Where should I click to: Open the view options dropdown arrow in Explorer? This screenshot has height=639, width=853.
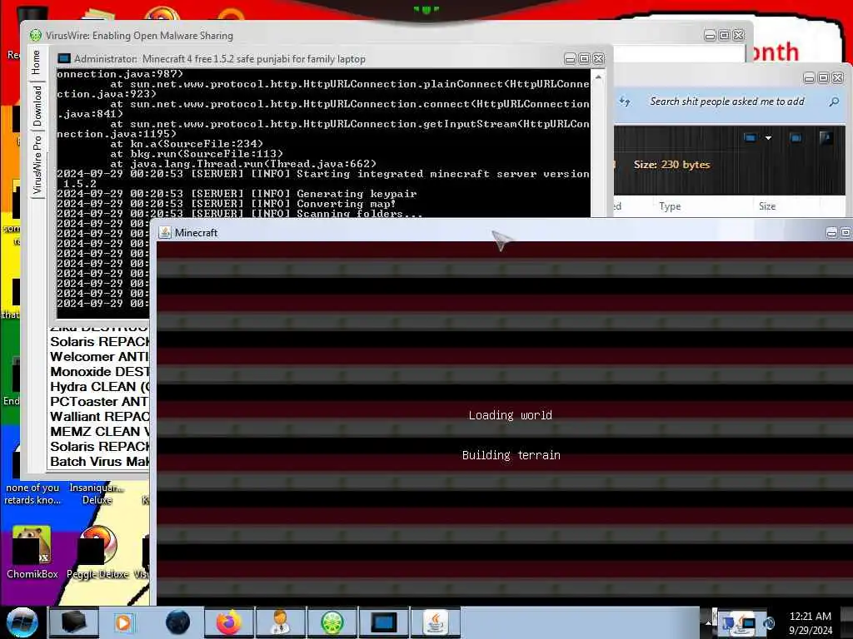(x=769, y=138)
